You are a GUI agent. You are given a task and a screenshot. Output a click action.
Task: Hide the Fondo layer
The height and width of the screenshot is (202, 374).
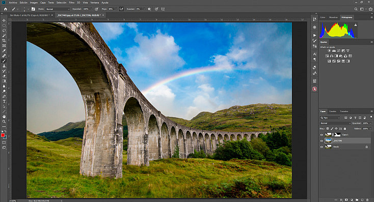(322, 147)
